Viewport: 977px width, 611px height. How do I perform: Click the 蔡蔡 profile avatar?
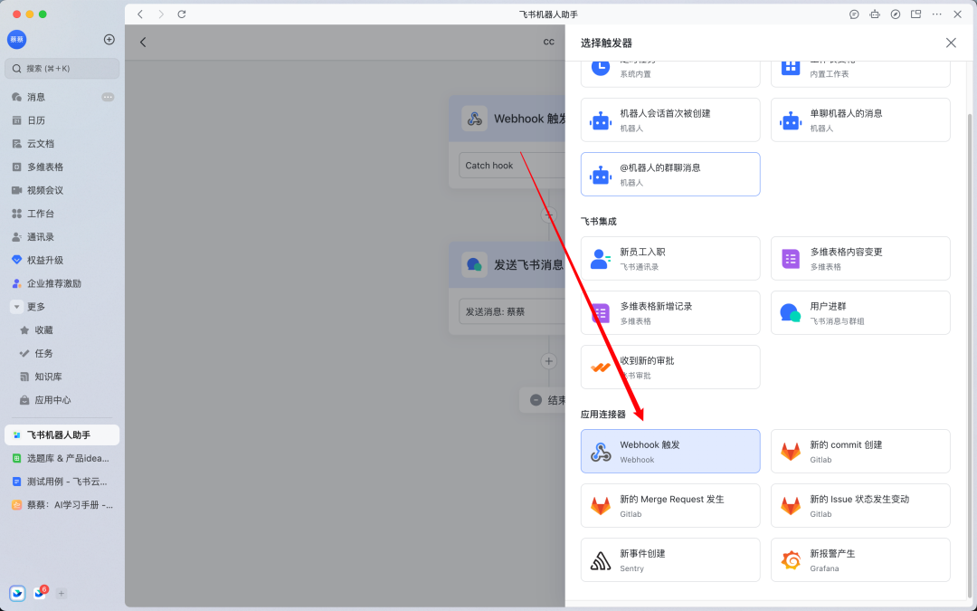click(x=17, y=39)
